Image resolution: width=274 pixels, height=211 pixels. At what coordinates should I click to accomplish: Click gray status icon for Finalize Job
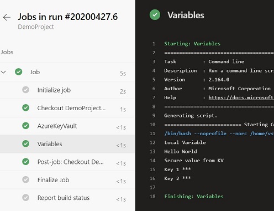(25, 179)
